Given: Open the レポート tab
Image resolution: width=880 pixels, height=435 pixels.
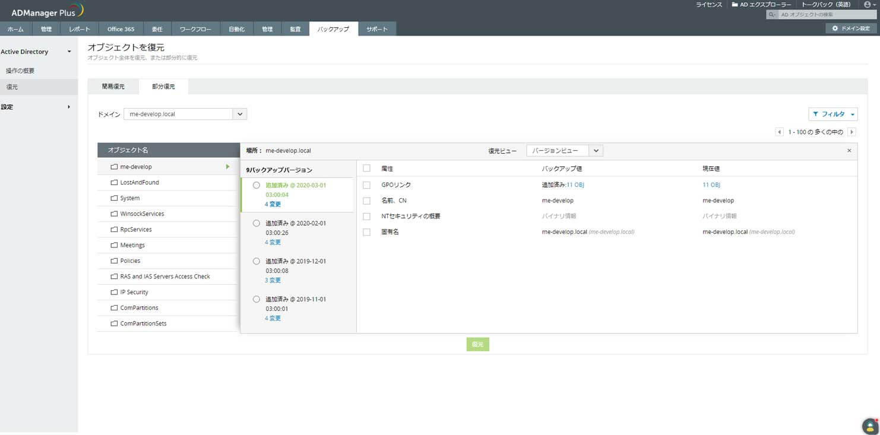Looking at the screenshot, I should click(x=80, y=29).
